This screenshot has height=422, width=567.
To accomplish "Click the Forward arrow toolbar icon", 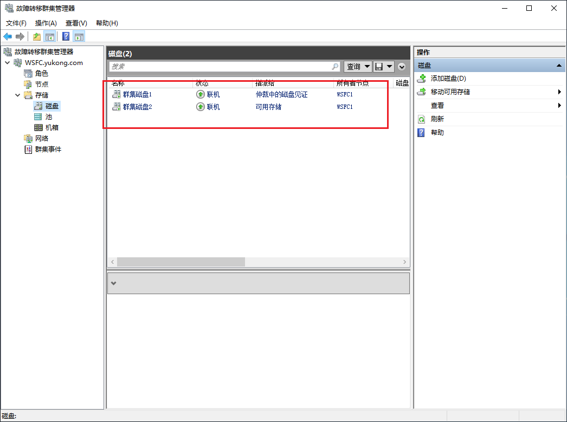I will point(20,36).
